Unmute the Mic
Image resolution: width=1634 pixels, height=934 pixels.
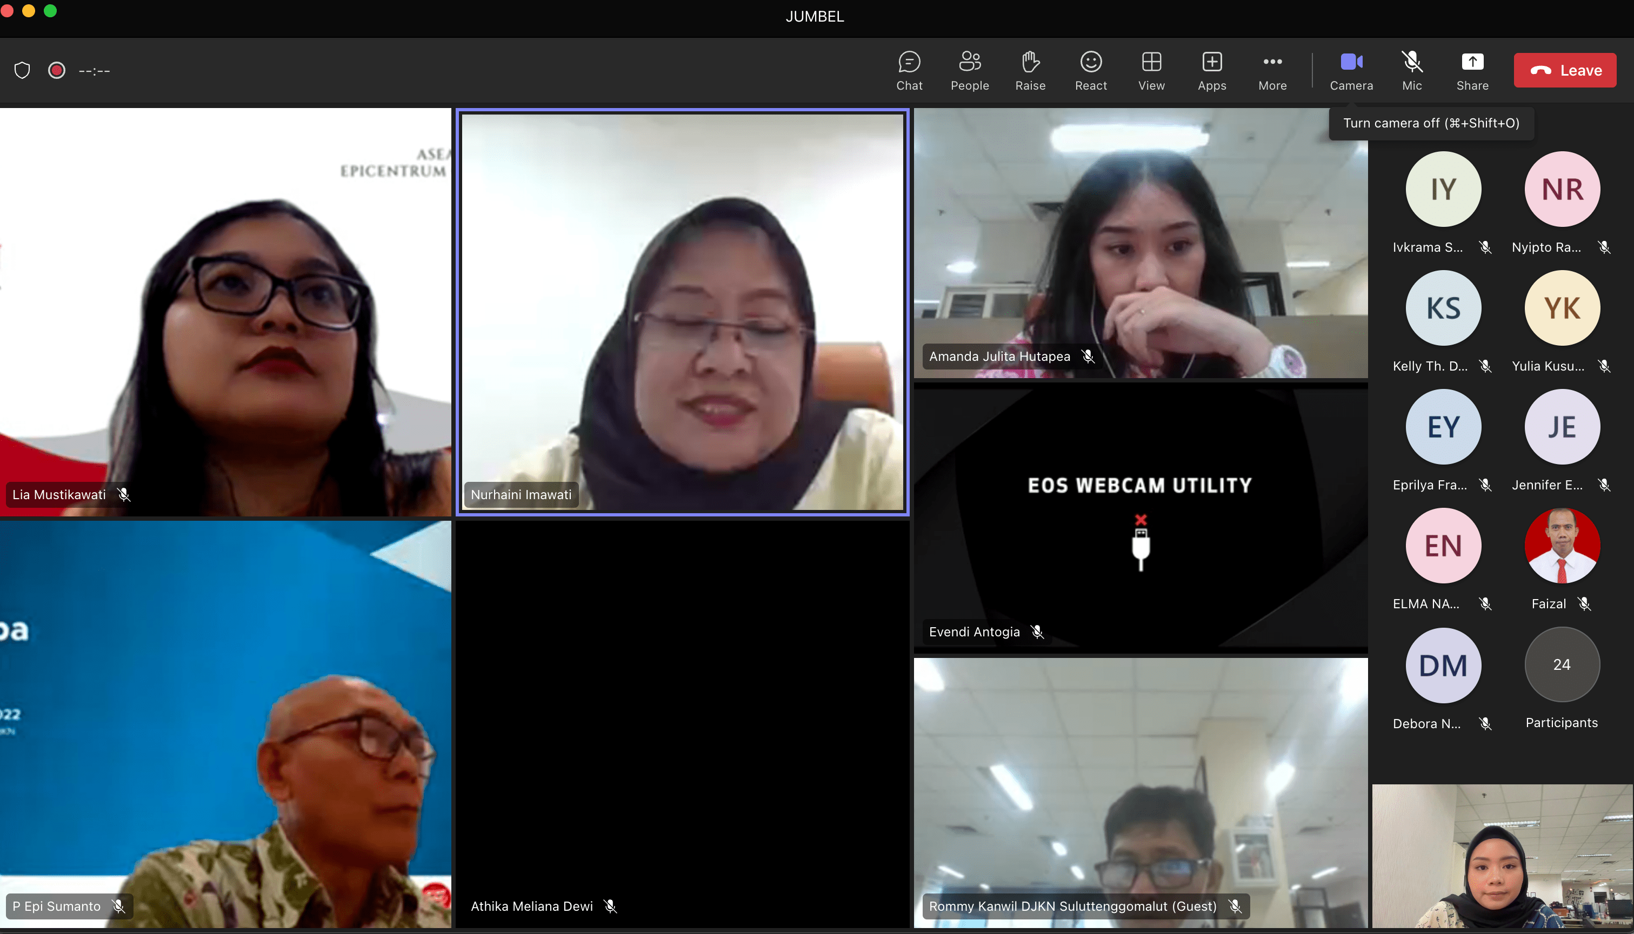pyautogui.click(x=1411, y=70)
